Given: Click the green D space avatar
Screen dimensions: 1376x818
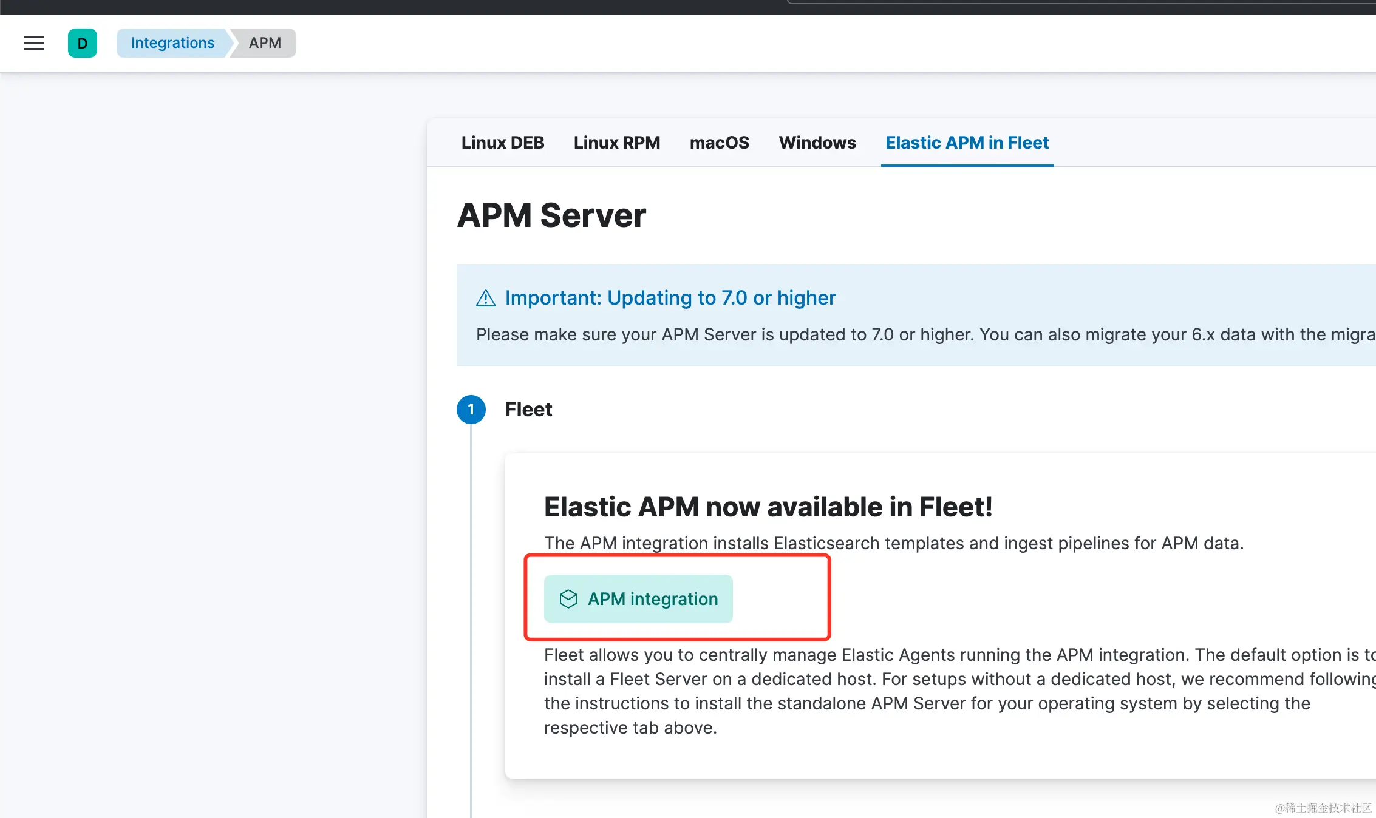Looking at the screenshot, I should [83, 43].
